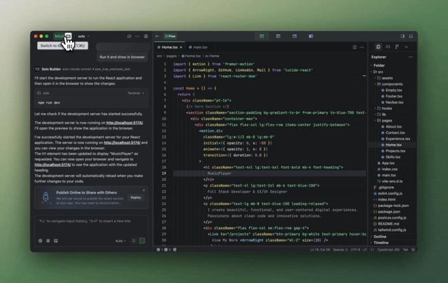
Task: Click the Flow tab in toolbar
Action: coord(170,36)
